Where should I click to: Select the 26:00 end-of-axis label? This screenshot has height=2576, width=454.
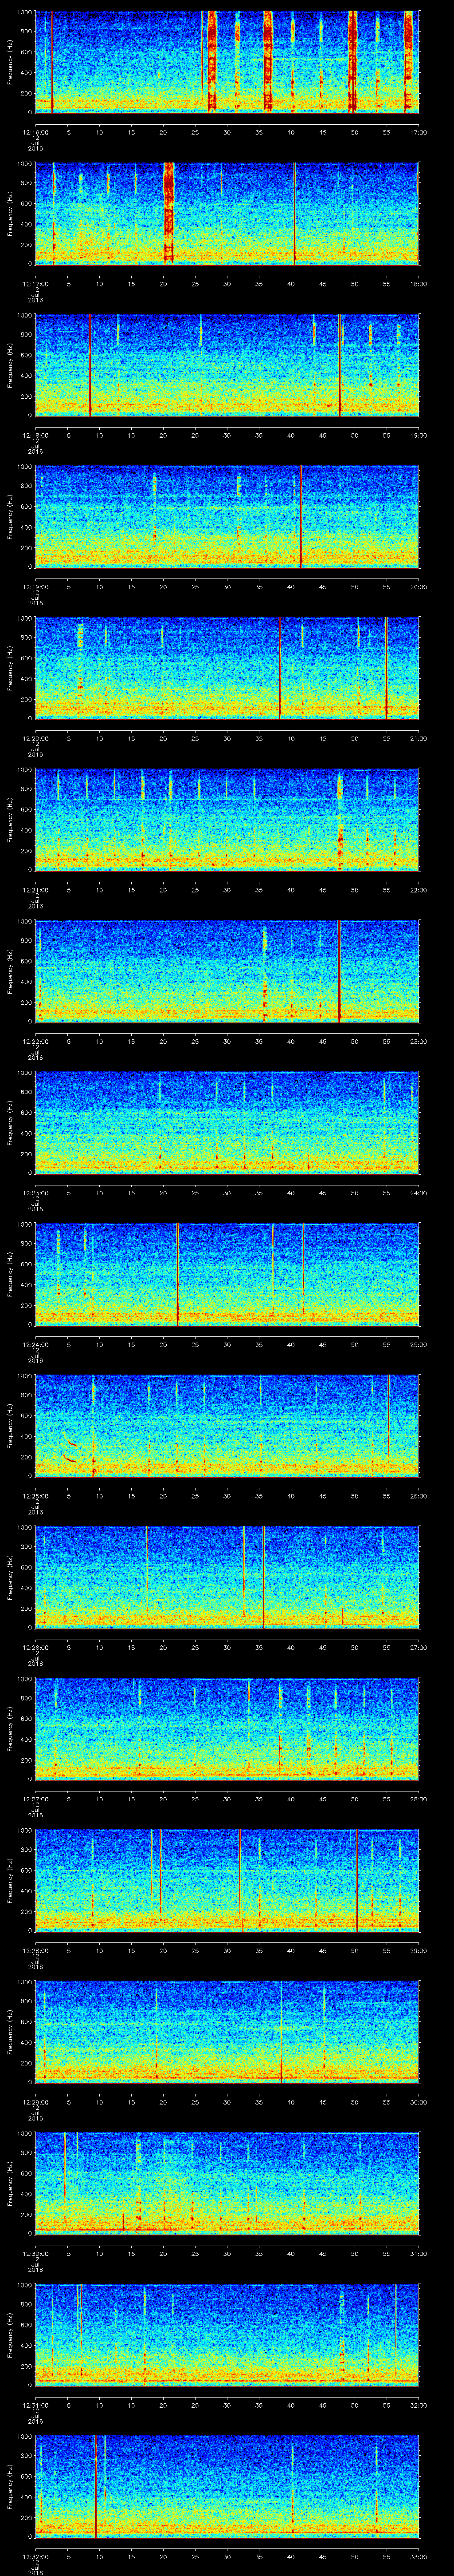tap(418, 1496)
